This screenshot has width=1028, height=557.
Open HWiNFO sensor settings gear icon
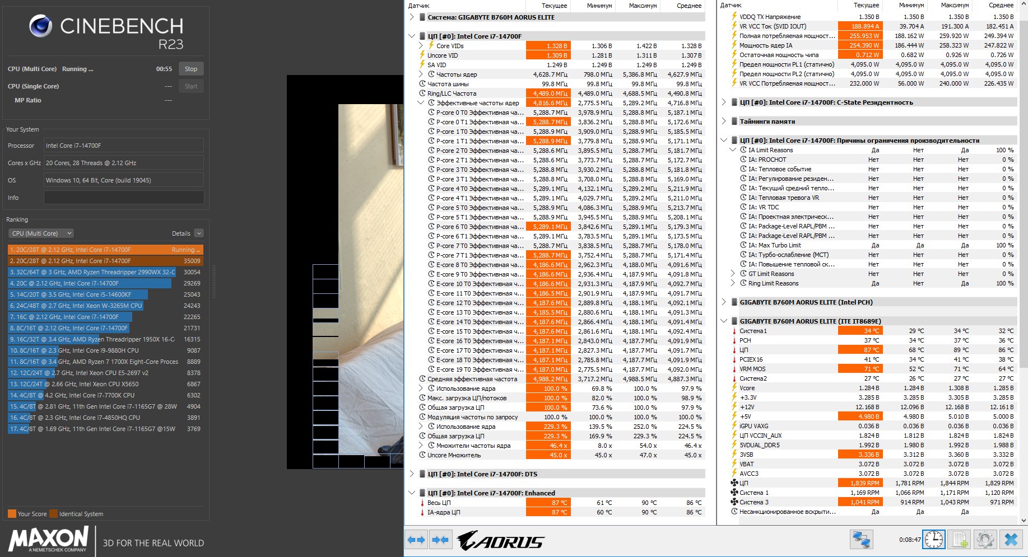985,540
